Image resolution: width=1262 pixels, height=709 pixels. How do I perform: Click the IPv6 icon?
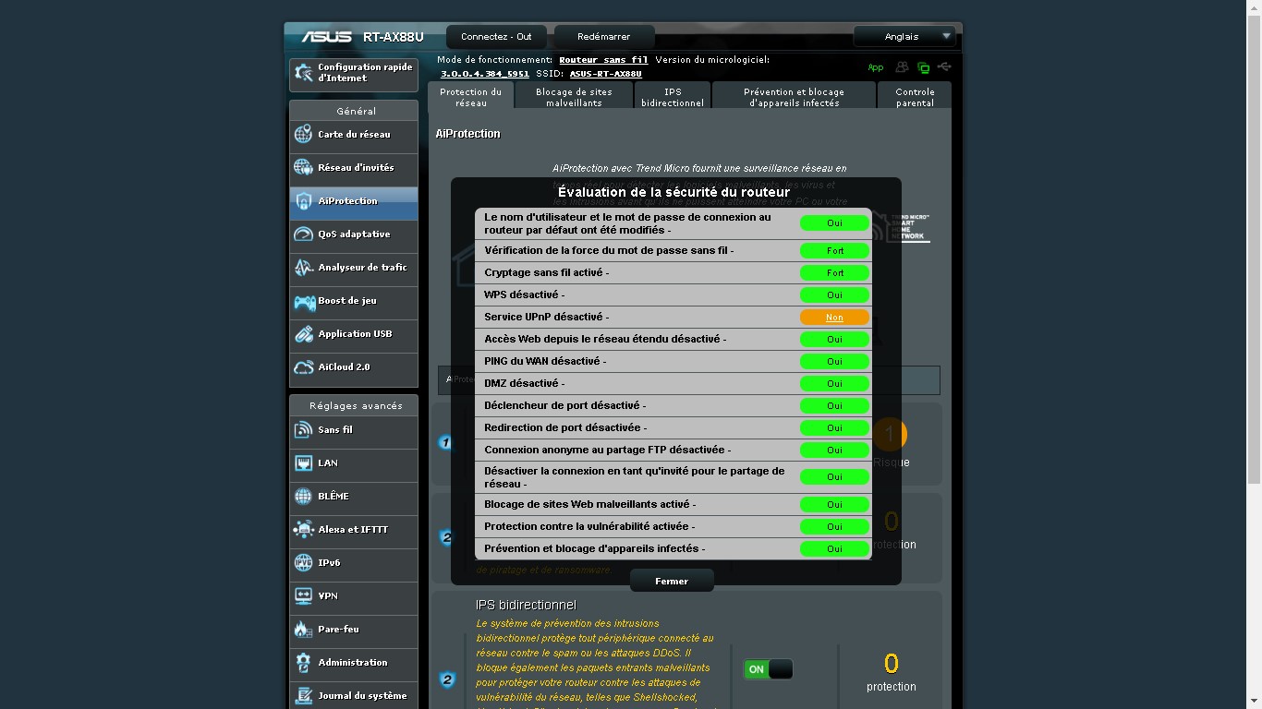pyautogui.click(x=303, y=563)
